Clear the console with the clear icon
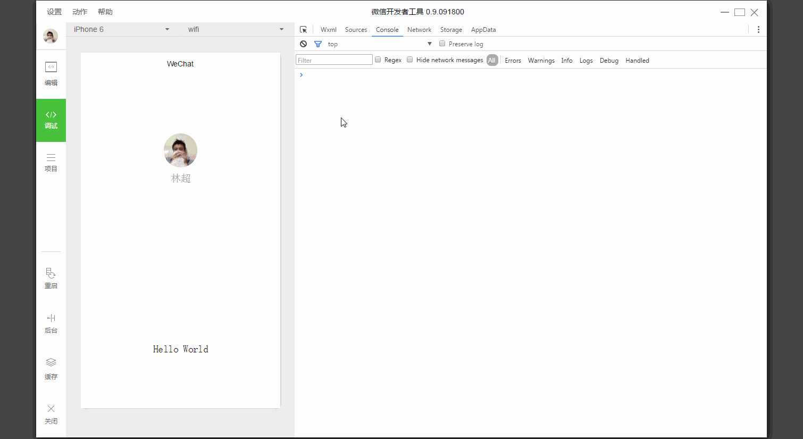Screen dimensions: 803x439 coord(303,44)
